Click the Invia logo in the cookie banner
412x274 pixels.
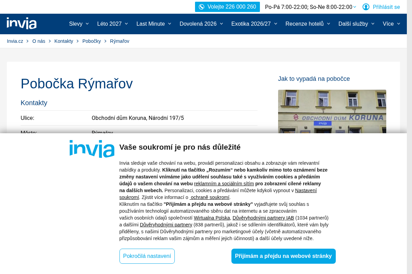92,149
